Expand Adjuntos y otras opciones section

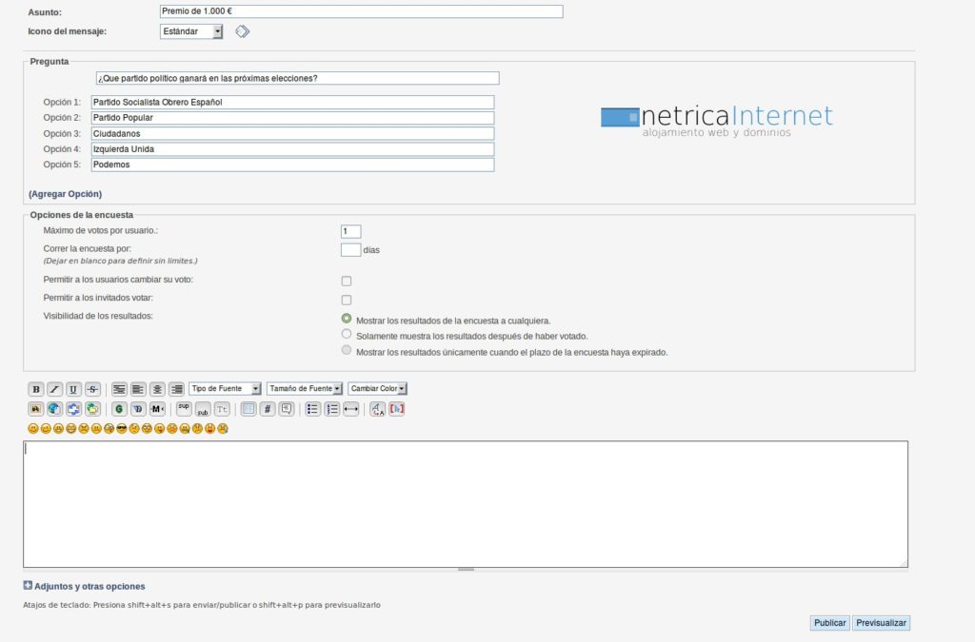[x=84, y=586]
